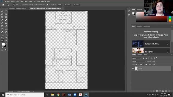The image size is (173, 97).
Task: Delete the selected layer
Action: click(169, 91)
